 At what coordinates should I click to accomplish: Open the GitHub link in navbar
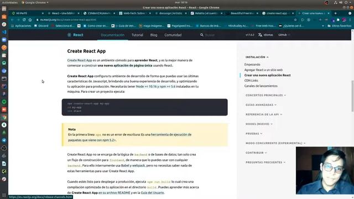284,35
